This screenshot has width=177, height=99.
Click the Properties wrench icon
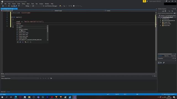pyautogui.click(x=164, y=63)
